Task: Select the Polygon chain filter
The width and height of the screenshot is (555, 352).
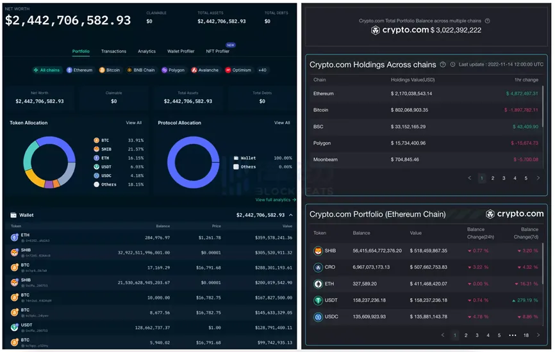Action: (173, 70)
